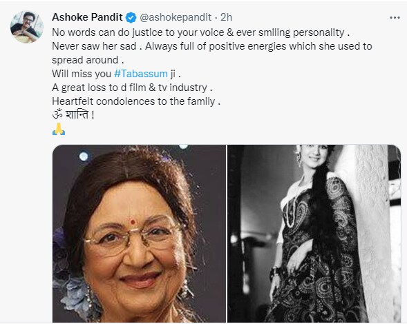Click the blue verified badge icon
This screenshot has height=324, width=407.
tap(131, 18)
